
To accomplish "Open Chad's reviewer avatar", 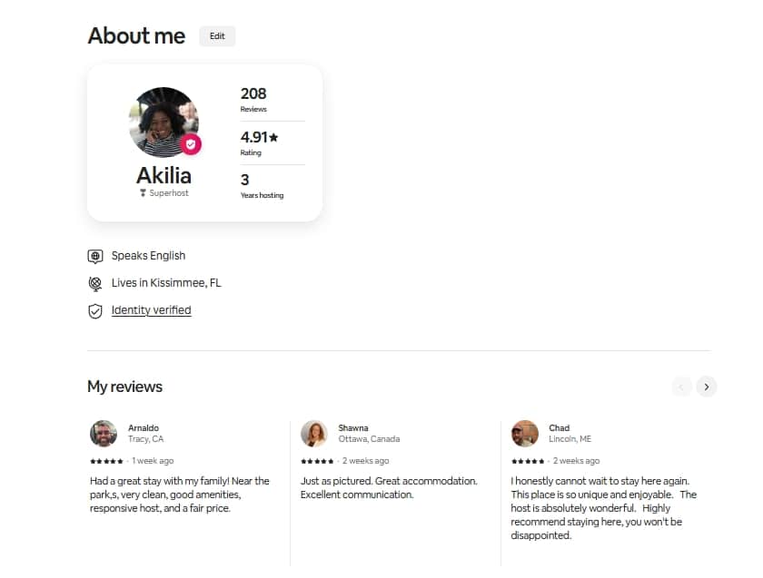I will pos(525,434).
